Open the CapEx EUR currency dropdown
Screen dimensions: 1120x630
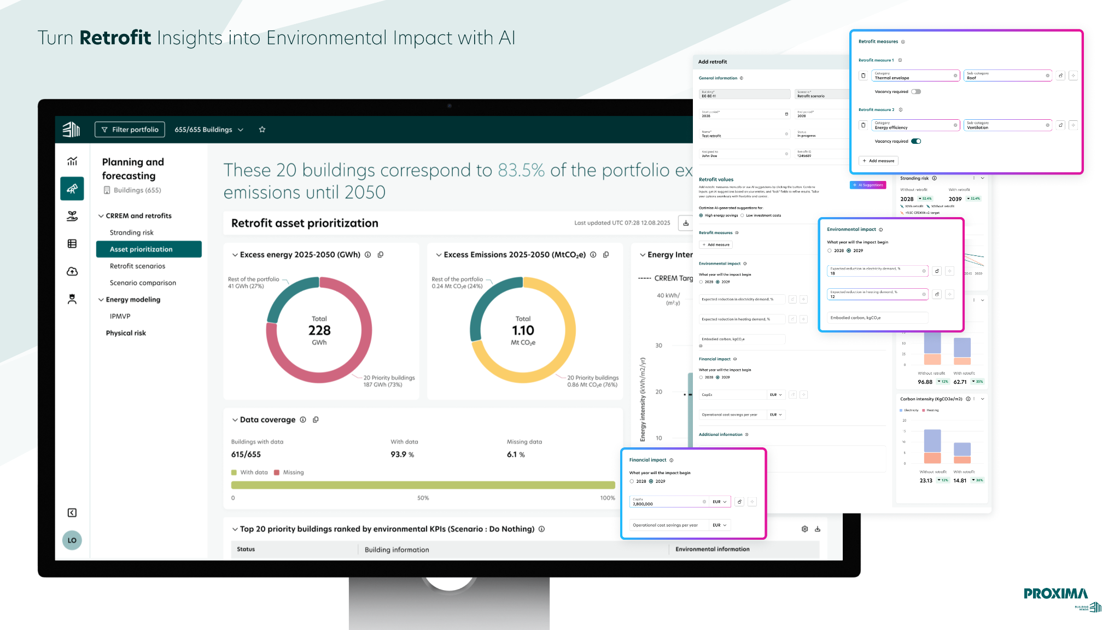tap(720, 501)
